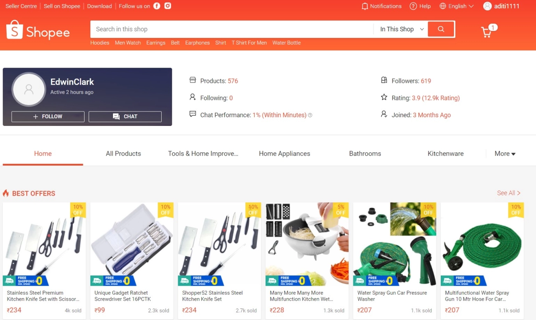Open the Home Appliances tab
The image size is (536, 320).
[284, 154]
